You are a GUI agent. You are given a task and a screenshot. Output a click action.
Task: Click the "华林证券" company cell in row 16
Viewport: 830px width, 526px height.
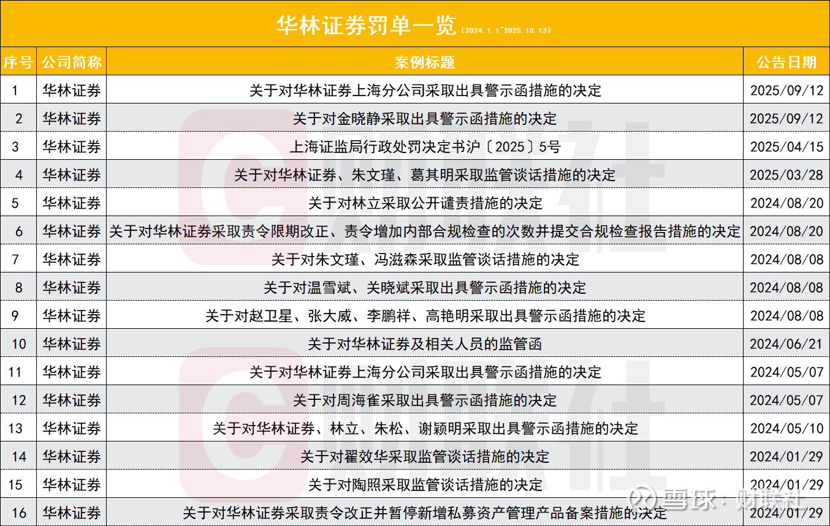point(72,513)
